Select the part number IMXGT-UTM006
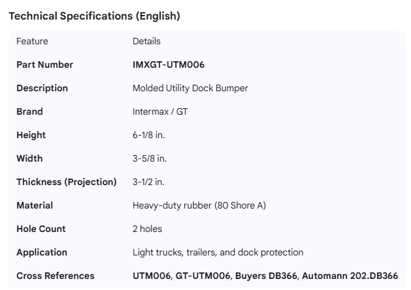Screen dimensions: 411x290 click(x=169, y=65)
